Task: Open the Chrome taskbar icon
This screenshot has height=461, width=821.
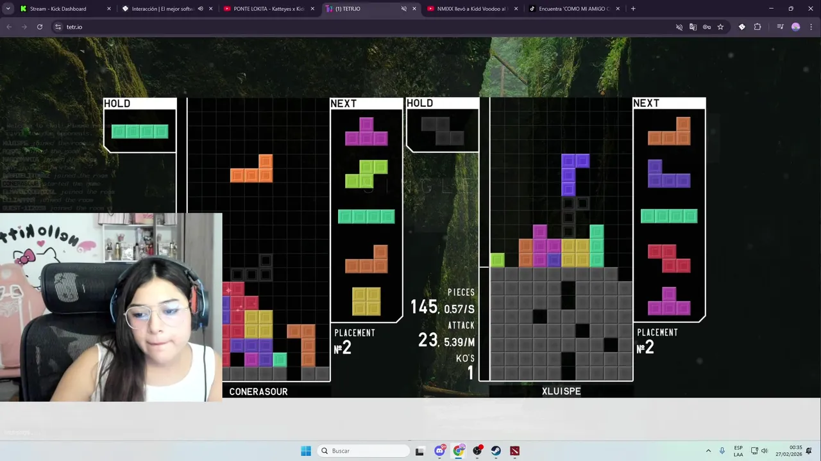Action: point(459,451)
